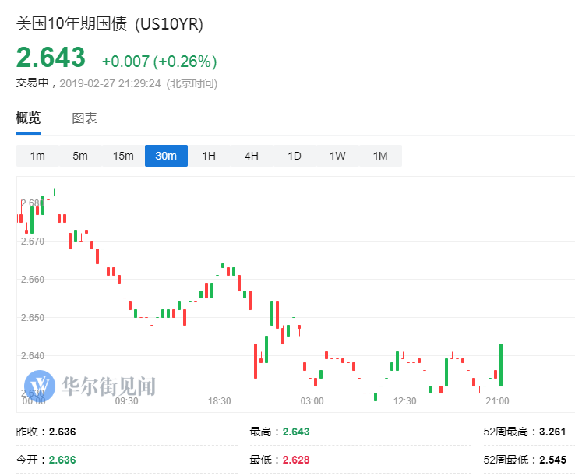Set chart interval to 1D
The height and width of the screenshot is (476, 575).
coord(295,156)
